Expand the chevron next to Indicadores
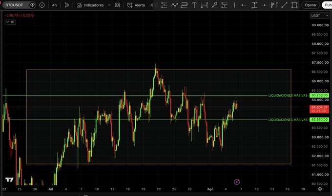The width and height of the screenshot is (332, 196). (109, 5)
